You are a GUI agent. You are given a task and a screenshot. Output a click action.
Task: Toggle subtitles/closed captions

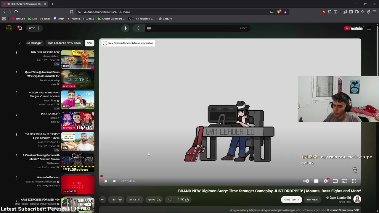click(x=316, y=181)
